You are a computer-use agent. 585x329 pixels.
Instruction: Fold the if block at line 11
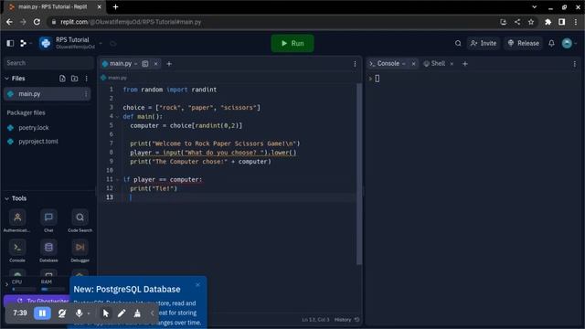pyautogui.click(x=117, y=180)
